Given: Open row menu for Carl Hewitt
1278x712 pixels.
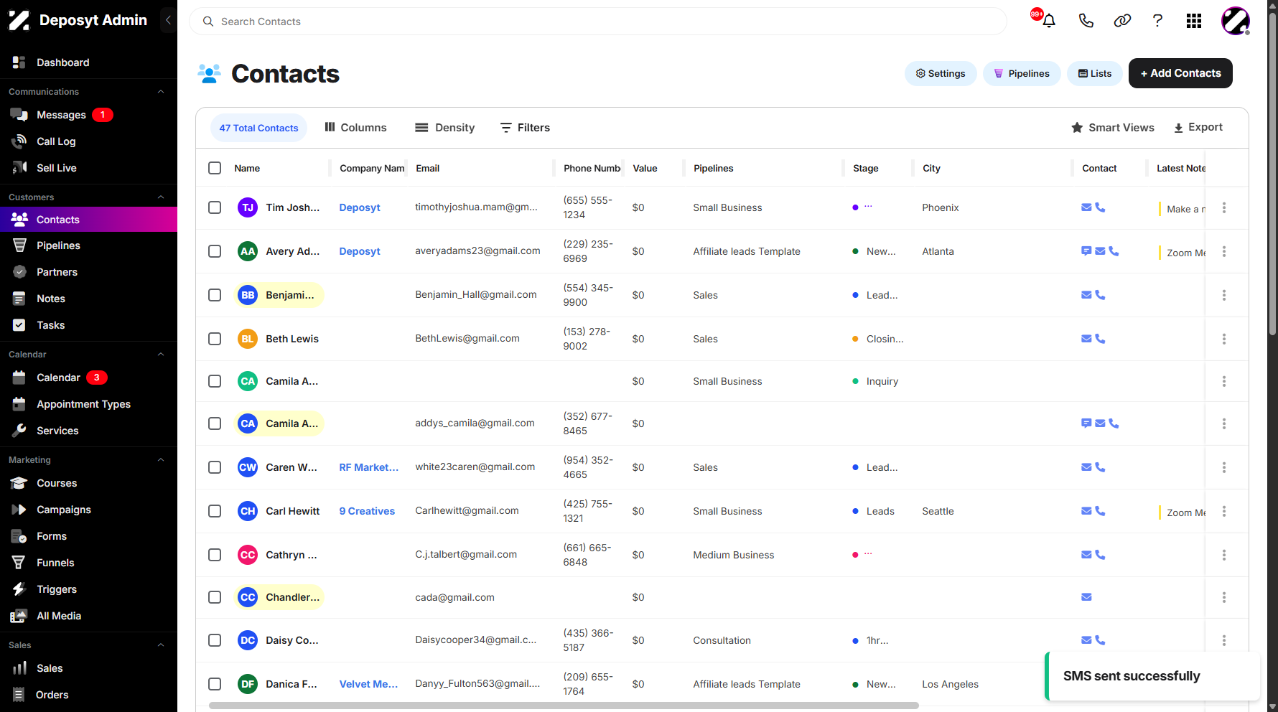Looking at the screenshot, I should click(x=1224, y=511).
